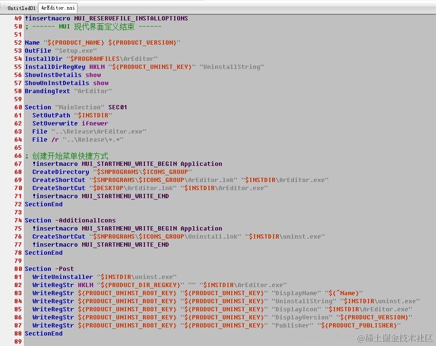The height and width of the screenshot is (346, 436).
Task: Click "MUI_STARTMENU_WRITE_END" on line 71
Action: tap(125, 196)
